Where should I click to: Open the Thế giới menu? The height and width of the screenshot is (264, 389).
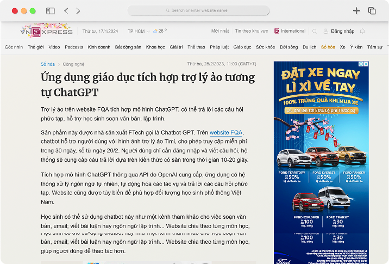(x=36, y=47)
